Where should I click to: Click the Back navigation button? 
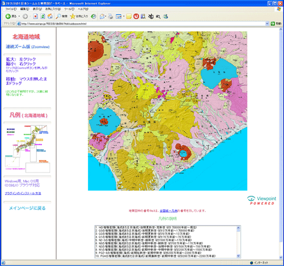[11, 16]
